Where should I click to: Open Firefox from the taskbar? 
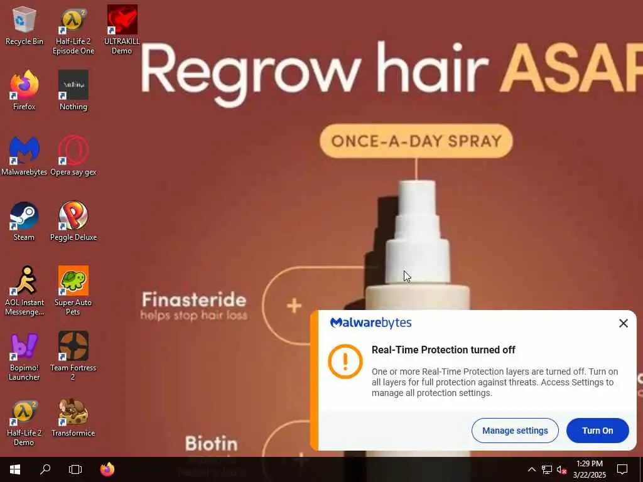coord(107,469)
